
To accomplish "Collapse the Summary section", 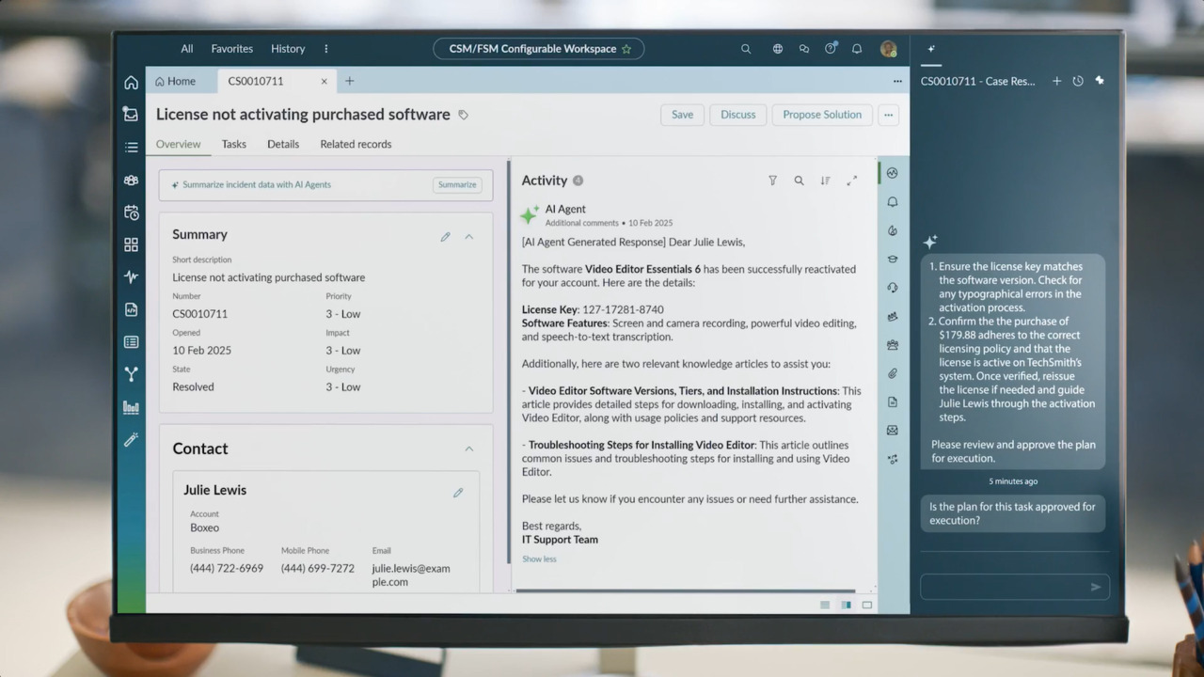I will (x=469, y=237).
